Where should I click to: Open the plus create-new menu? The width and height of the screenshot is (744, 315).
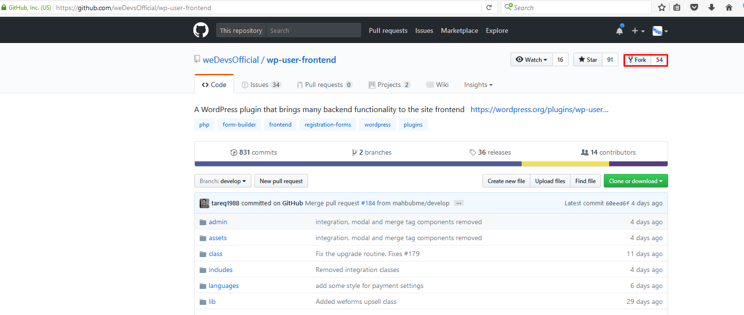[638, 31]
